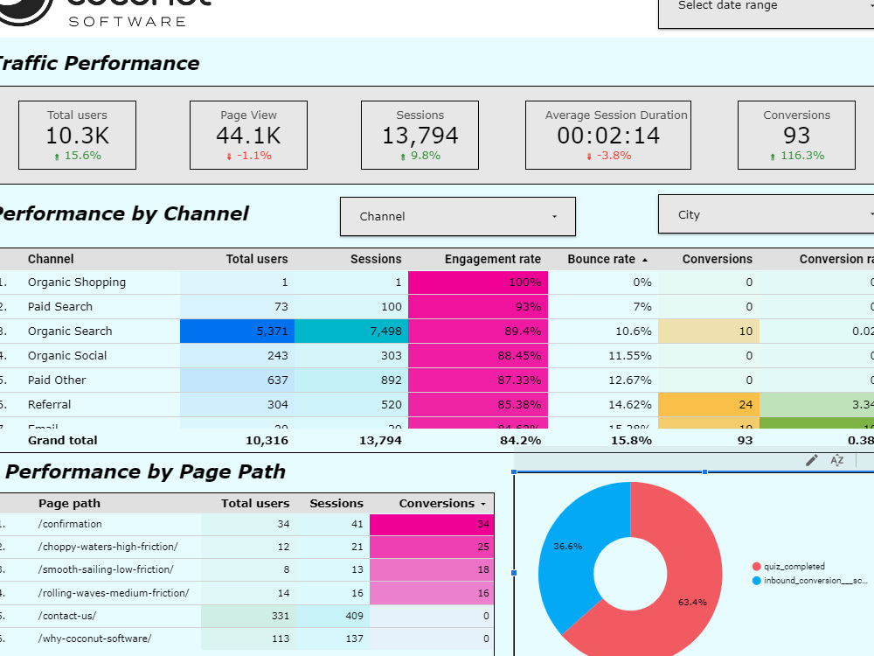Select the Page View 44.1K scorecard
The image size is (874, 656).
(248, 135)
